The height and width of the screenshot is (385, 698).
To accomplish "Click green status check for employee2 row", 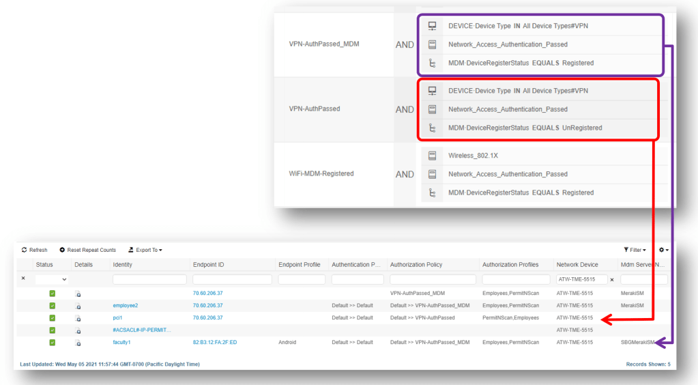I will 53,306.
